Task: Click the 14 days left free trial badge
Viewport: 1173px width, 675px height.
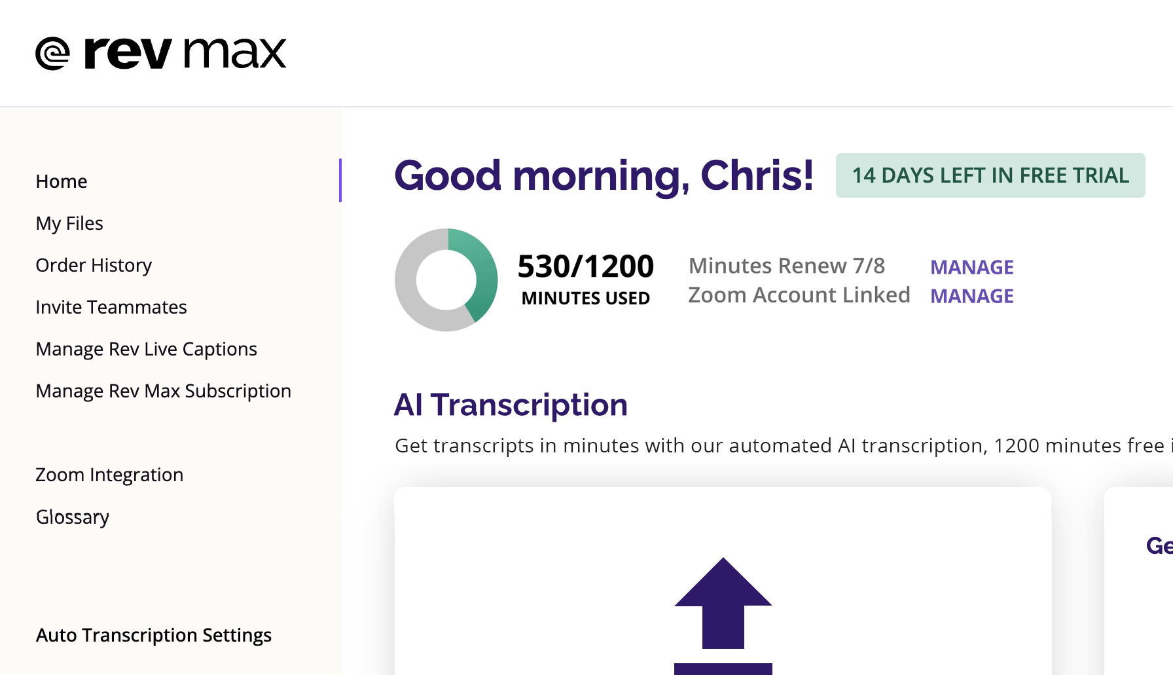Action: click(x=990, y=175)
